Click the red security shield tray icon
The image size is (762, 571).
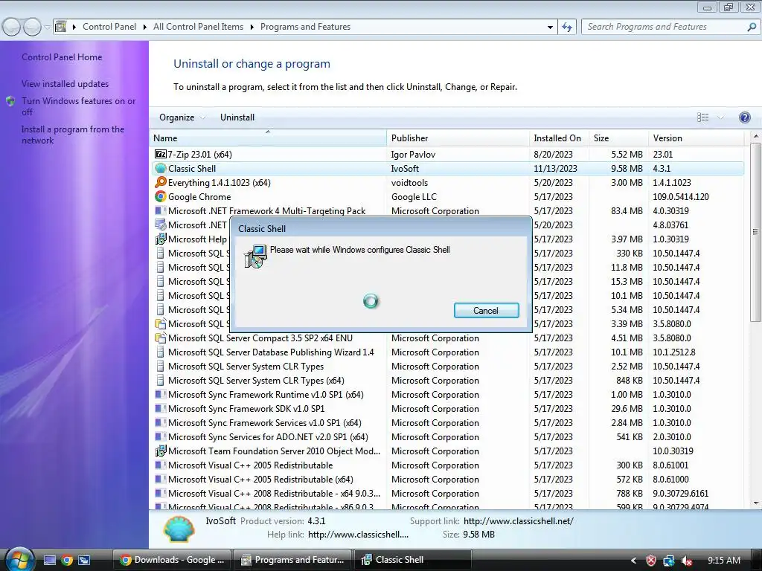[x=651, y=561]
